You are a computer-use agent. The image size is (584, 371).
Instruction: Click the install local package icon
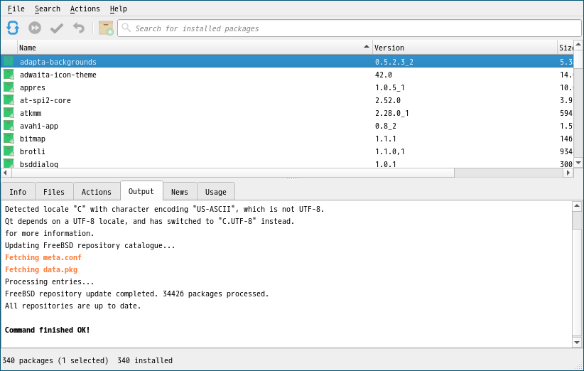click(106, 28)
